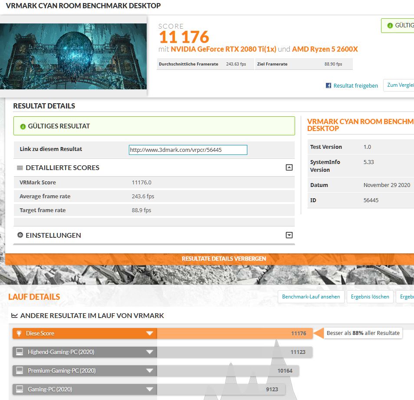The width and height of the screenshot is (414, 400).
Task: Click the monitor icon for Premium-Gaming-PC (2020)
Action: [20, 370]
